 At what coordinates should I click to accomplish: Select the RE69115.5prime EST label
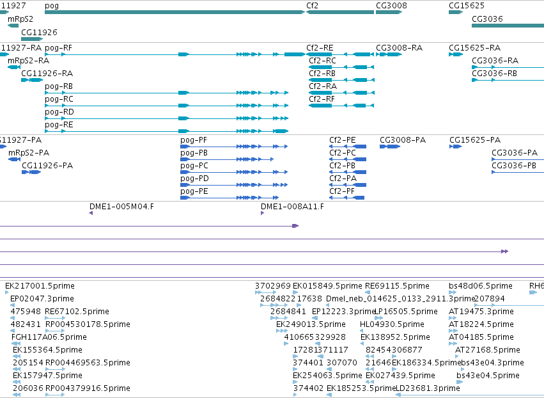click(x=397, y=286)
